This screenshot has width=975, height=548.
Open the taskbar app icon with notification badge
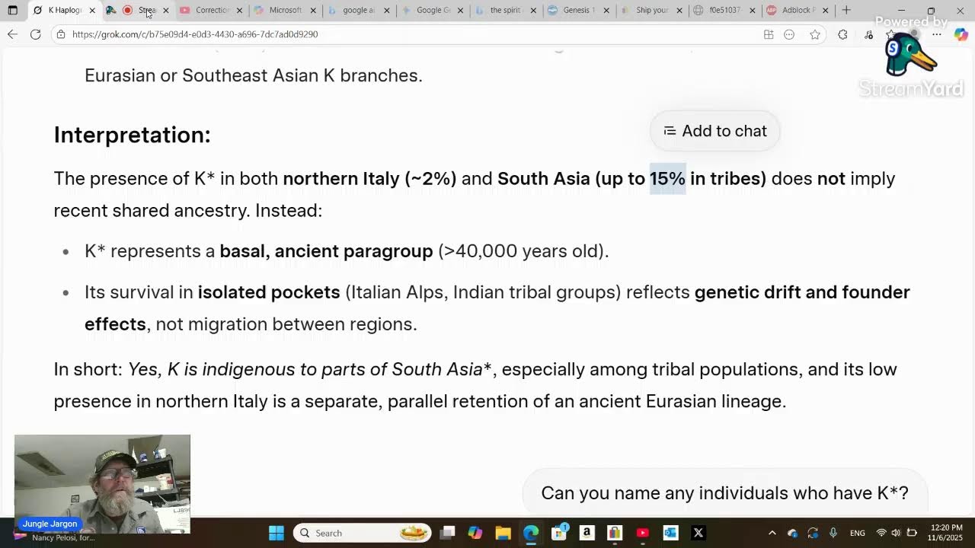coord(559,533)
